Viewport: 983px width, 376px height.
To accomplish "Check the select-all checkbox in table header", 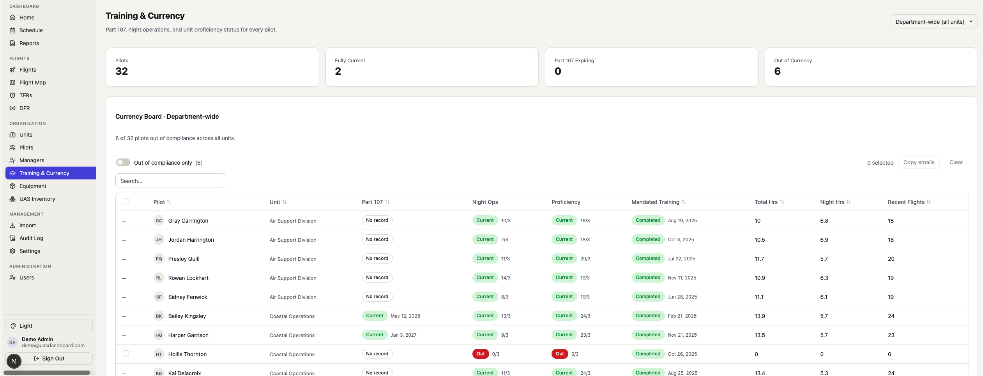I will pyautogui.click(x=126, y=201).
